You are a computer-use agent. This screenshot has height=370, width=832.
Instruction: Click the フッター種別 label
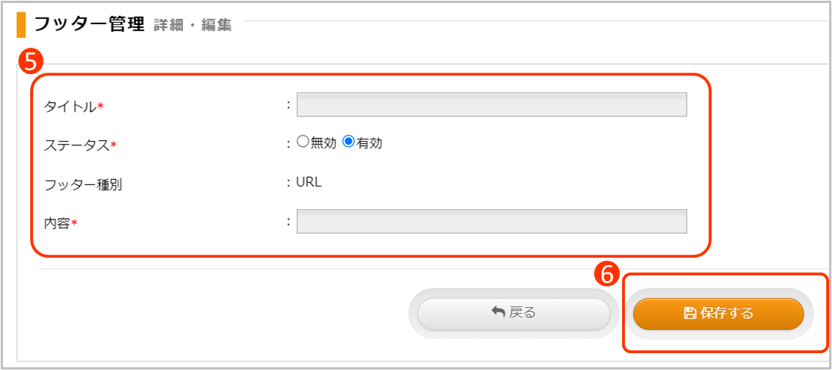pos(83,184)
